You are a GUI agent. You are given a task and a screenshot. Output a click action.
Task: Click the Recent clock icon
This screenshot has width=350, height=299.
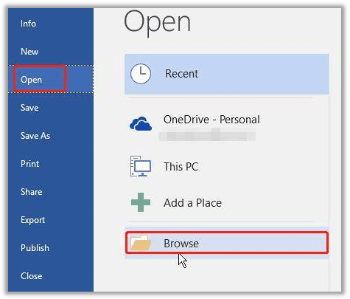point(141,74)
